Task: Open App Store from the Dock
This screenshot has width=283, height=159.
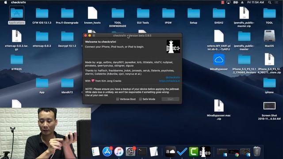Action: (x=107, y=151)
